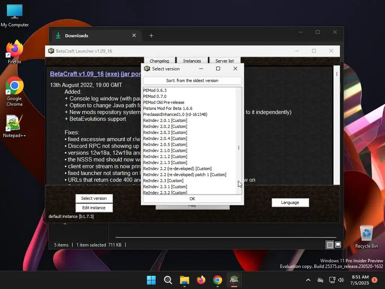The width and height of the screenshot is (385, 289).
Task: Click the cloud sync tray icon
Action: click(320, 280)
